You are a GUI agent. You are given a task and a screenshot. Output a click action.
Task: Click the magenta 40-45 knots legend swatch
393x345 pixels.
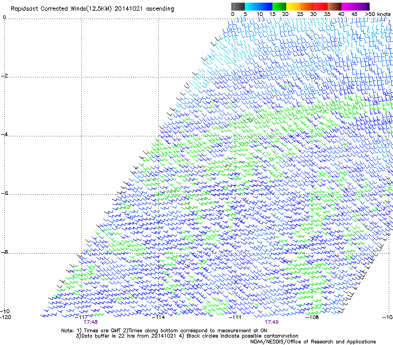click(348, 6)
